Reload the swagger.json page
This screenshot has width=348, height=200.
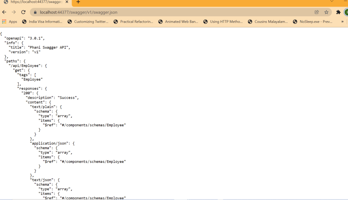tap(23, 12)
